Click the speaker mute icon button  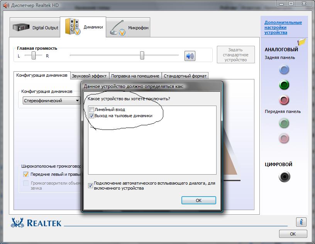point(190,56)
